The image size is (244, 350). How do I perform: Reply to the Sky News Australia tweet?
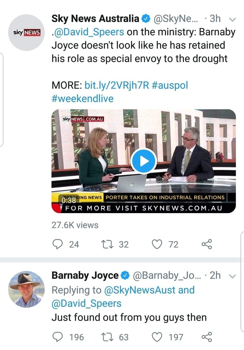click(x=57, y=244)
